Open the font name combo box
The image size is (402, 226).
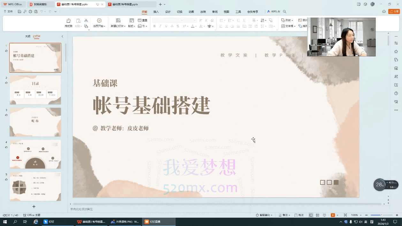(168, 20)
